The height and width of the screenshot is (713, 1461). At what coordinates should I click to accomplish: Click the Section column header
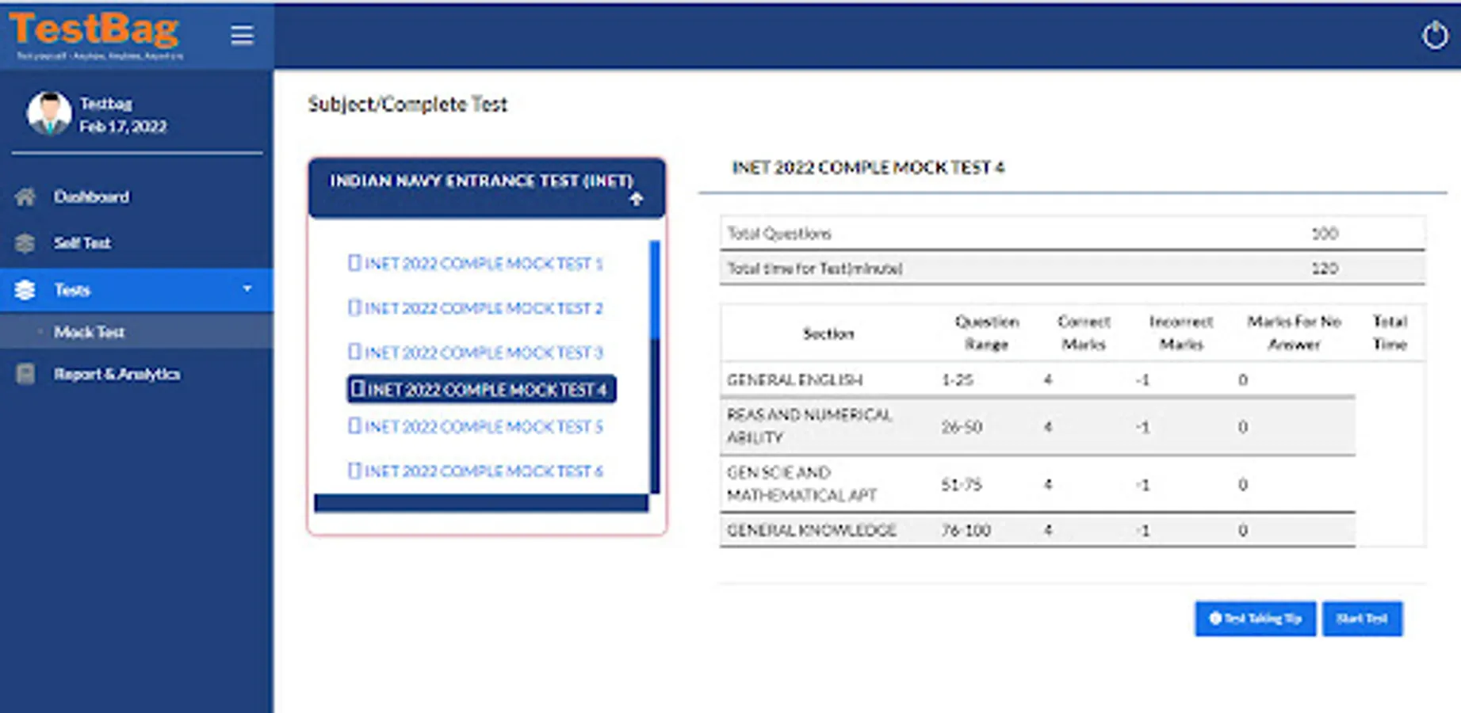828,334
